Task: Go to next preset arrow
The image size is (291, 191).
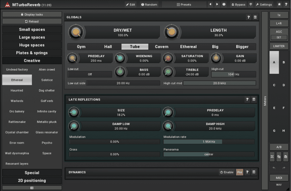Action: [x=217, y=4]
